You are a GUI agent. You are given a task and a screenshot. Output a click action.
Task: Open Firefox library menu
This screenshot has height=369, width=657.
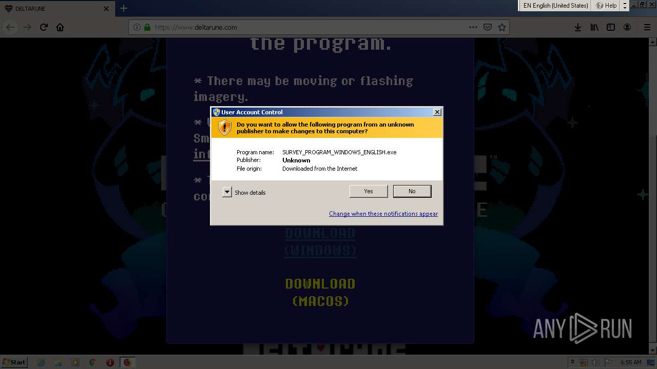pyautogui.click(x=594, y=27)
